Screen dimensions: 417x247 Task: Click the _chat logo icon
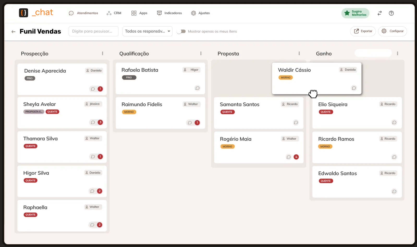point(23,13)
